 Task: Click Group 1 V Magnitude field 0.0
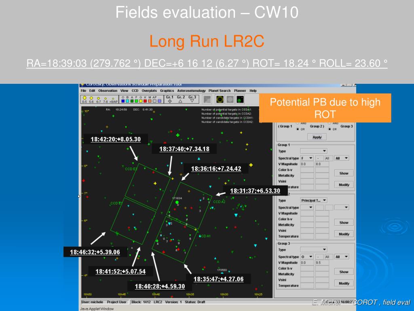click(307, 164)
